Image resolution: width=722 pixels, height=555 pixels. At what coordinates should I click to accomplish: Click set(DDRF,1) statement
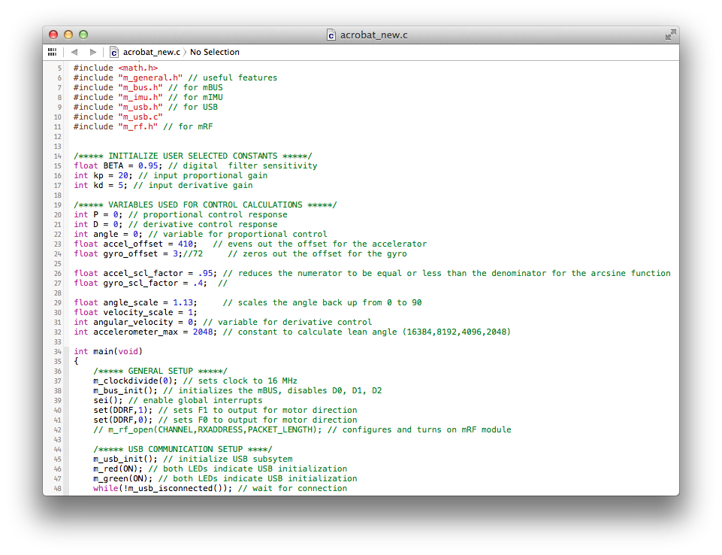(123, 411)
